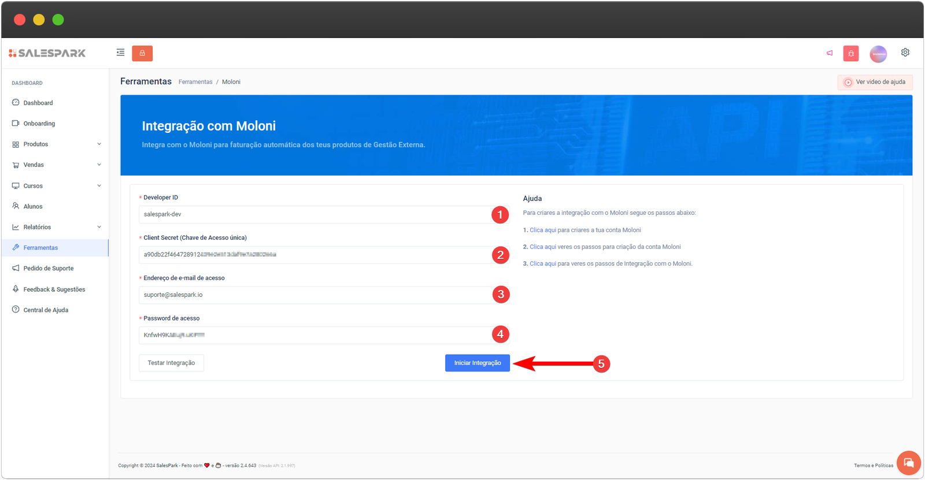Open Central de Ajuda in sidebar
The width and height of the screenshot is (925, 480).
click(x=46, y=310)
